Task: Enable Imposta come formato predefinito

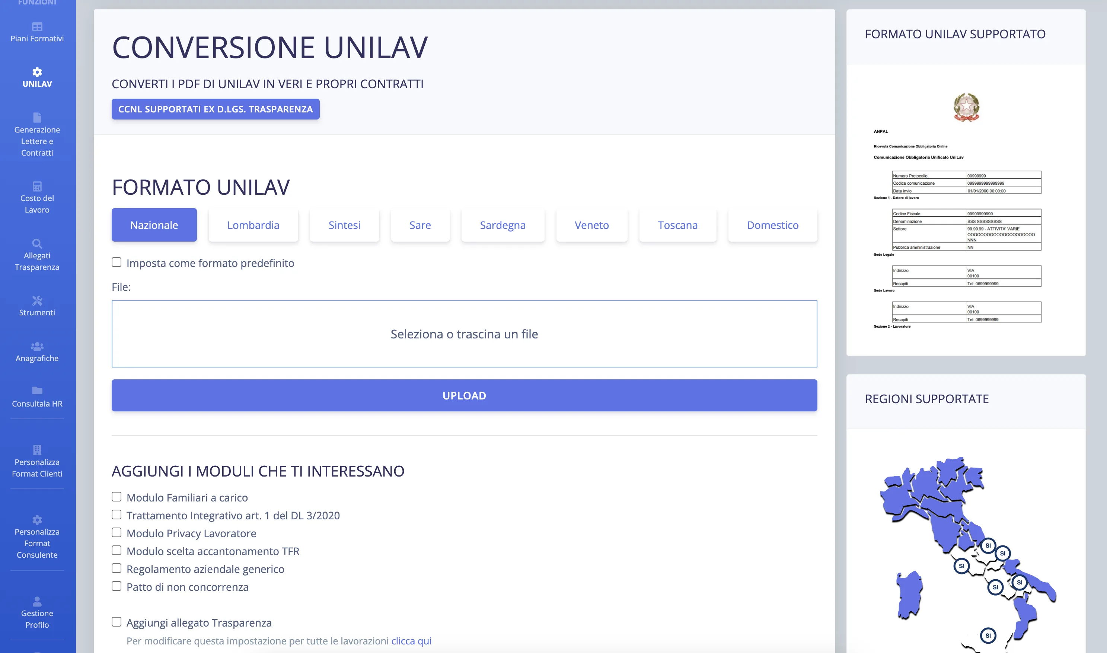Action: (x=117, y=262)
